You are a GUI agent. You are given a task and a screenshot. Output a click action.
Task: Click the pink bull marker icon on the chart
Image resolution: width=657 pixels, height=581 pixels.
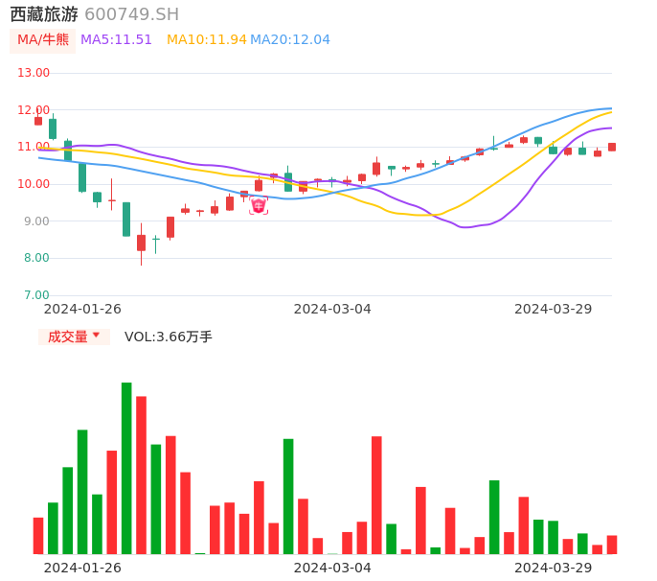258,205
